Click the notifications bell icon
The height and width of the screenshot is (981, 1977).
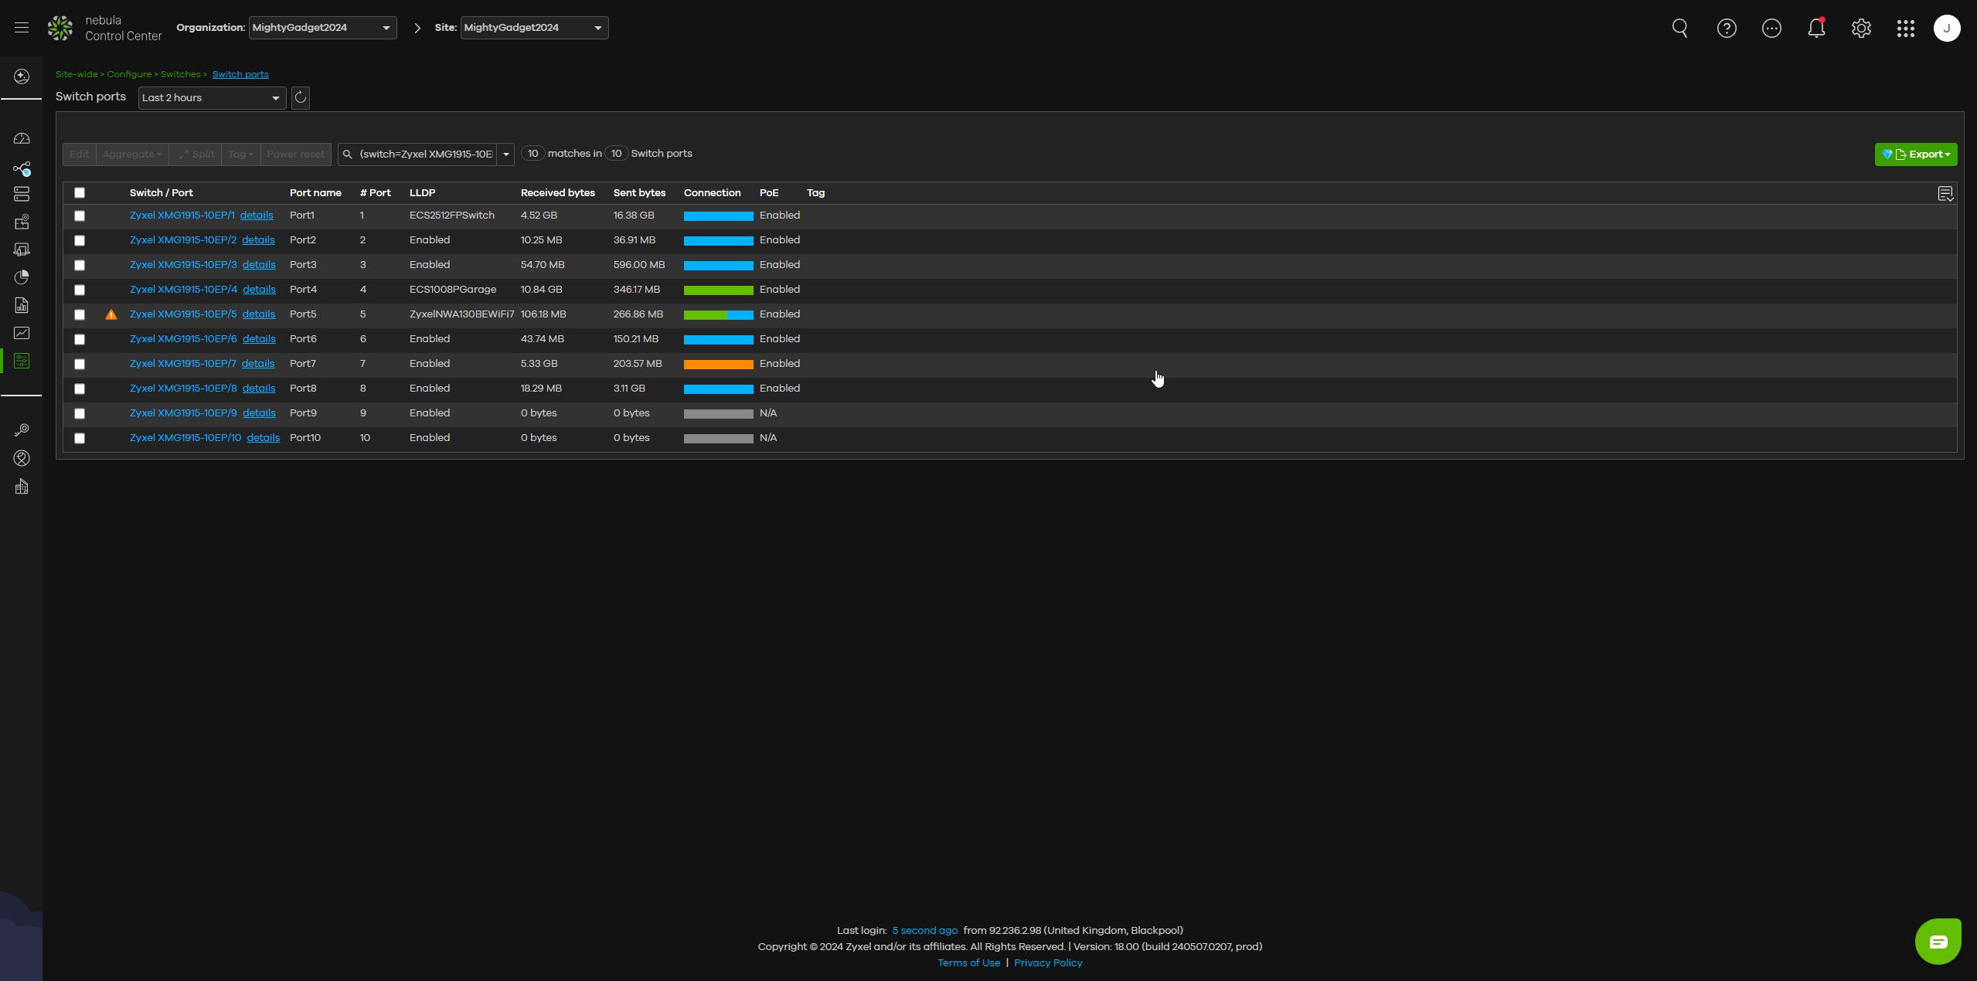1816,29
